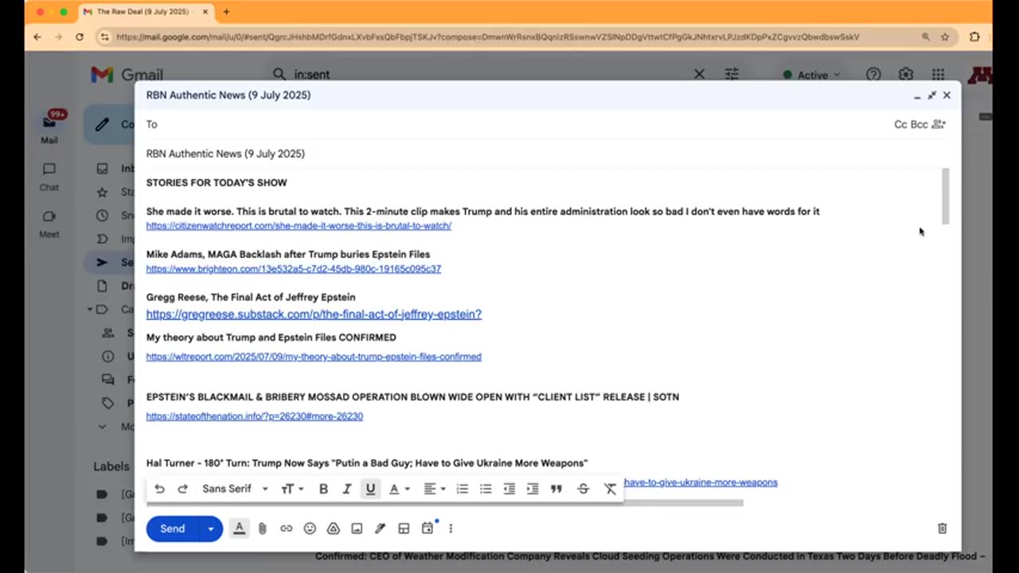Open the text size dropdown
Viewport: 1019px width, 573px height.
(x=292, y=489)
